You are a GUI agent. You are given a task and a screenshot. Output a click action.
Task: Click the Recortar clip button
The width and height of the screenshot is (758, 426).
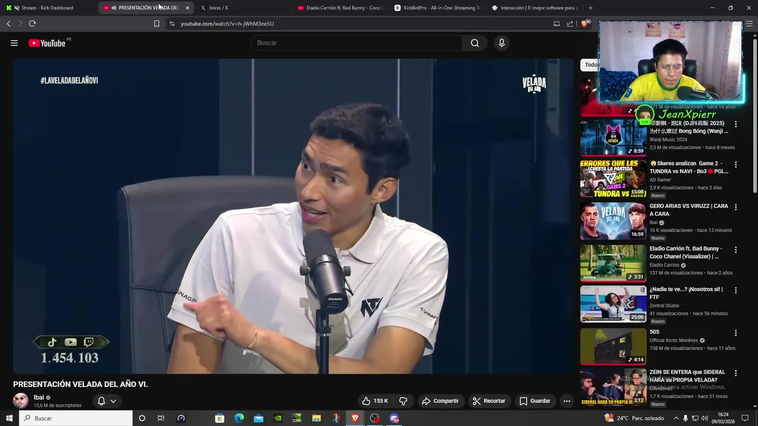click(x=489, y=401)
